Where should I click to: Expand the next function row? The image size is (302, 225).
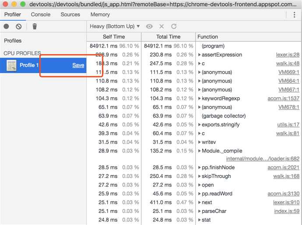click(199, 203)
